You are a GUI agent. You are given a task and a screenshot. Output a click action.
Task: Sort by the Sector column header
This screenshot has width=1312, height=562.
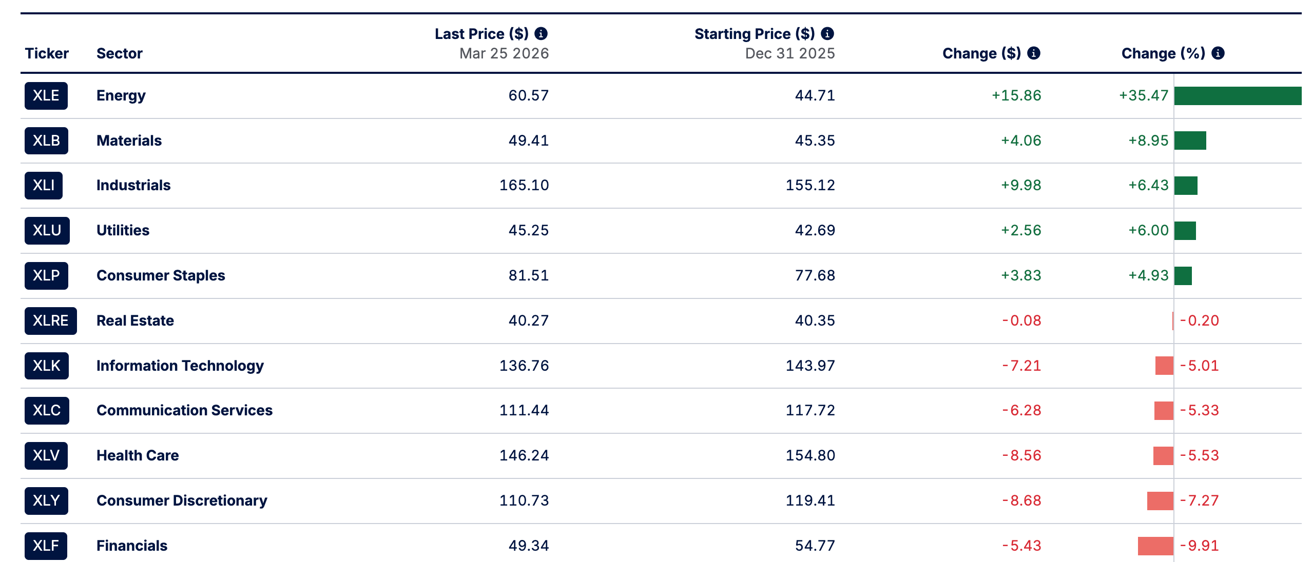[x=119, y=53]
